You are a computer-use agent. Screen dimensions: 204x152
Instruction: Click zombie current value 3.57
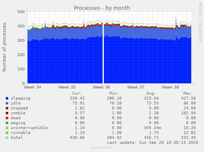coord(80,113)
